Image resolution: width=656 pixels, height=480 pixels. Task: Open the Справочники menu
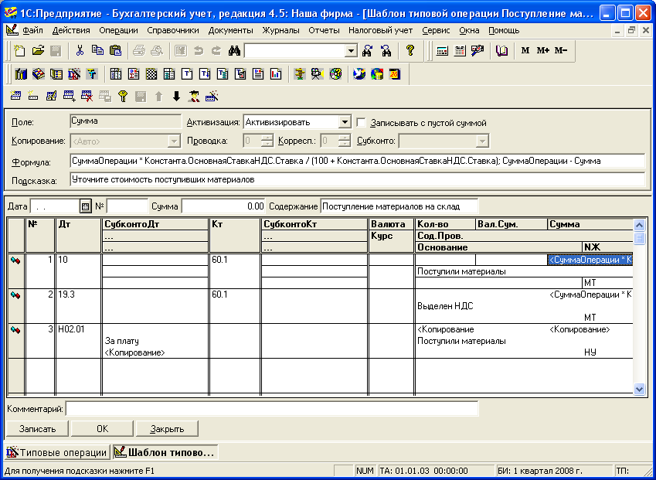point(173,30)
